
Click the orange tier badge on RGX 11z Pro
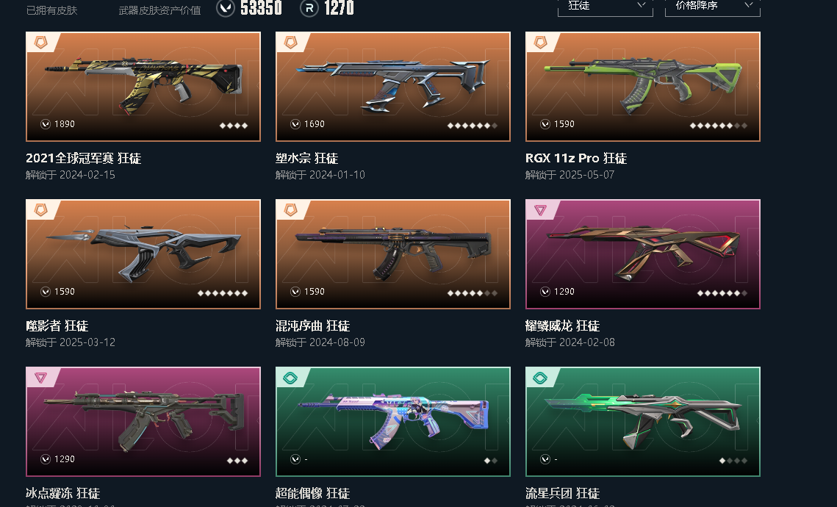(x=540, y=42)
